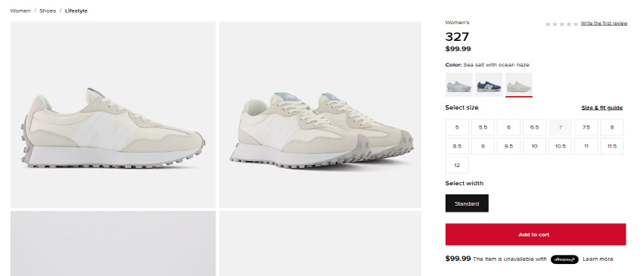Add the 327 shoe to cart
This screenshot has height=276, width=643.
[x=536, y=234]
